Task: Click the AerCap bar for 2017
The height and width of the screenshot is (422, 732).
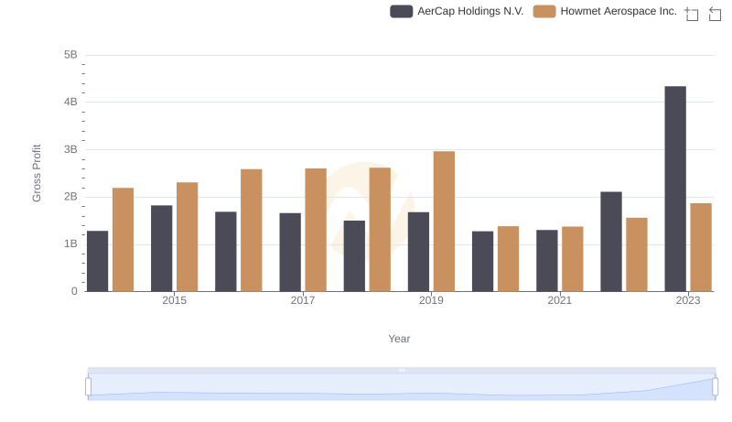Action: (x=290, y=253)
